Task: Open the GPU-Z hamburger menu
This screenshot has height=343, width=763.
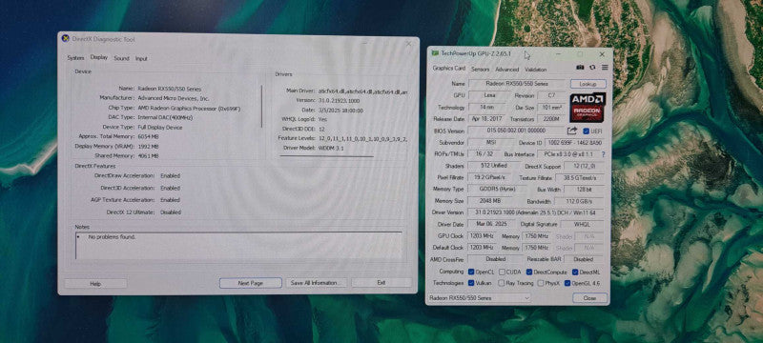Action: (x=605, y=68)
